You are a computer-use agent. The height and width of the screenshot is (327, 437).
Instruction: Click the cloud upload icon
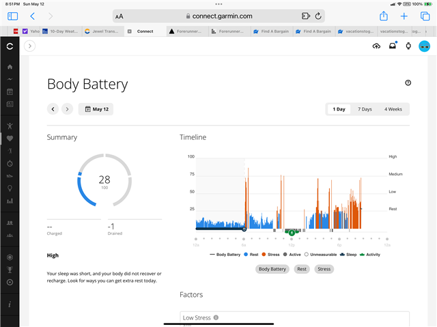tap(376, 46)
